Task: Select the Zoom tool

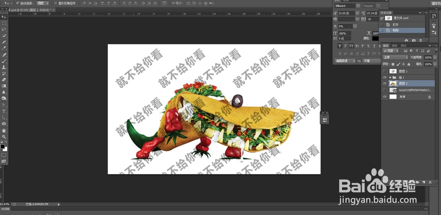Action: pyautogui.click(x=4, y=137)
